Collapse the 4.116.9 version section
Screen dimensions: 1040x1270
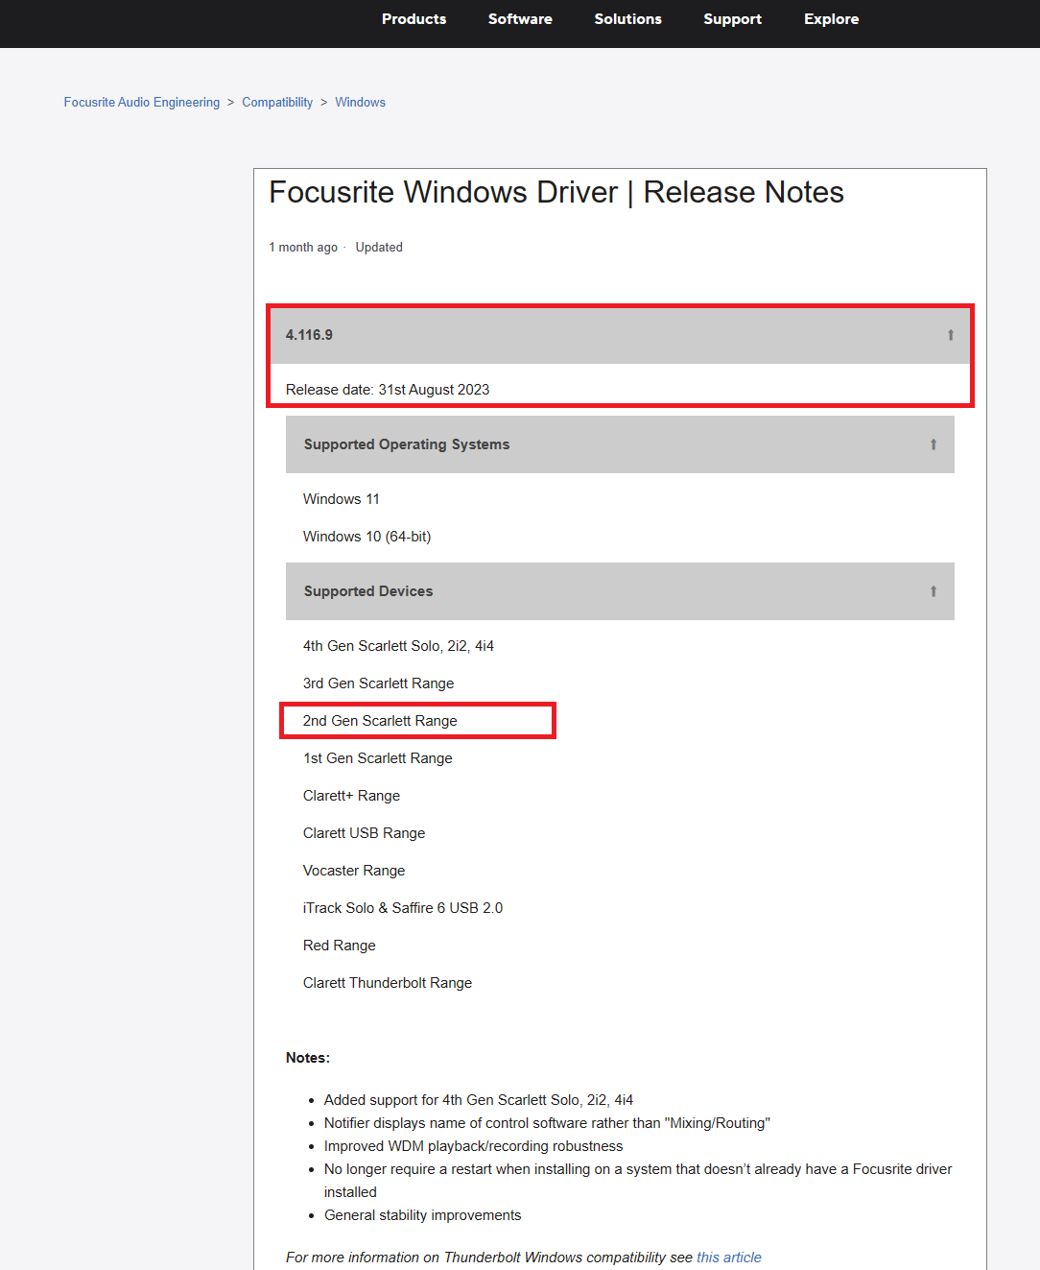(x=620, y=335)
